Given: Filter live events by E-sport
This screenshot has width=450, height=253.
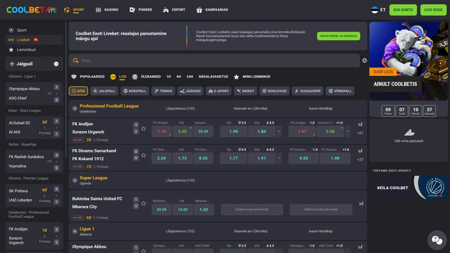Looking at the screenshot, I should 219,91.
